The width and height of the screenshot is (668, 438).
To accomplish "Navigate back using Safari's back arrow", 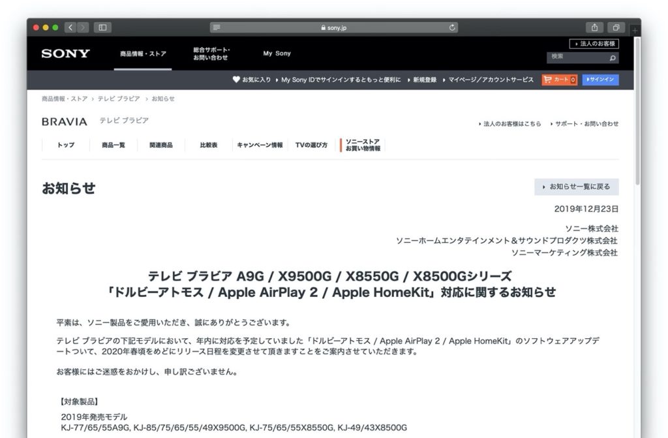I will [x=70, y=27].
